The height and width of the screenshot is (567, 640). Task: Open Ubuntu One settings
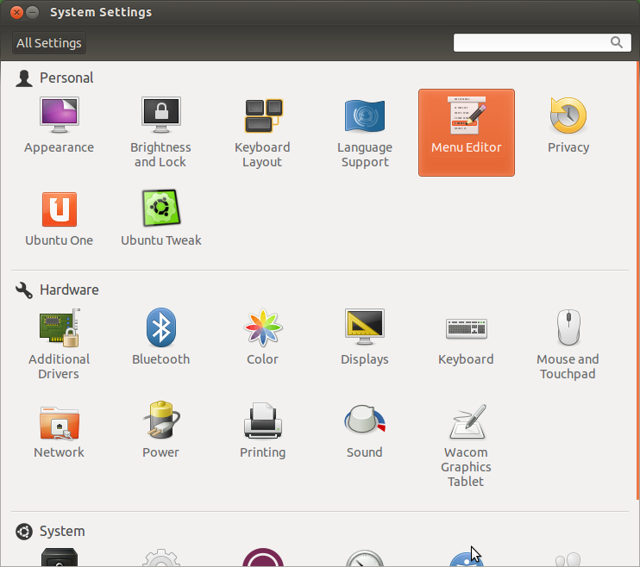60,219
